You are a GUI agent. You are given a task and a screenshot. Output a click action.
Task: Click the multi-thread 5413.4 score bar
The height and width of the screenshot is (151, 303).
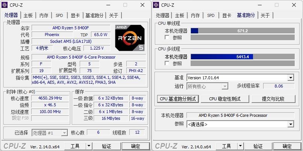point(243,57)
